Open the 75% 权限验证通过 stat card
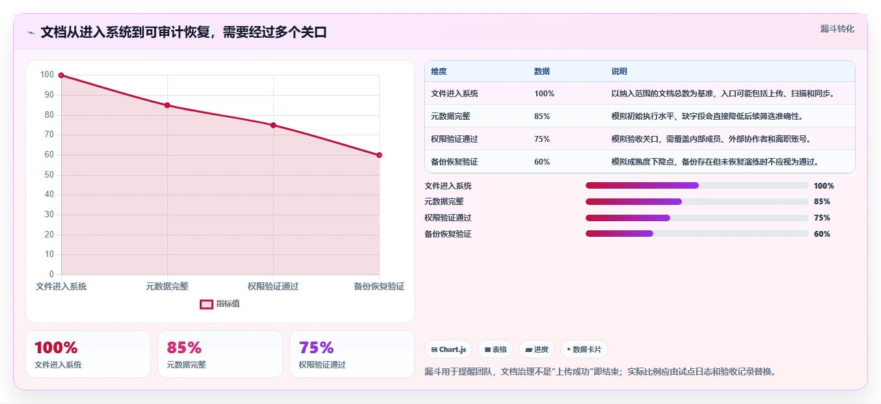 [352, 354]
